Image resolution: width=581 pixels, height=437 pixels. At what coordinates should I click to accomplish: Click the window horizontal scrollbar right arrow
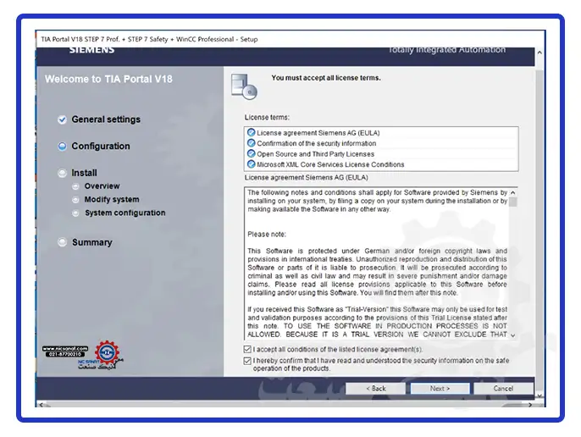(x=530, y=404)
